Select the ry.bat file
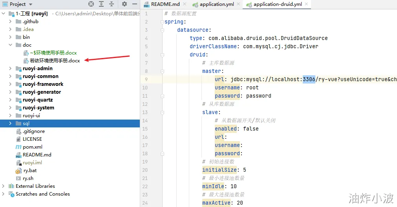397x207 pixels. click(30, 171)
